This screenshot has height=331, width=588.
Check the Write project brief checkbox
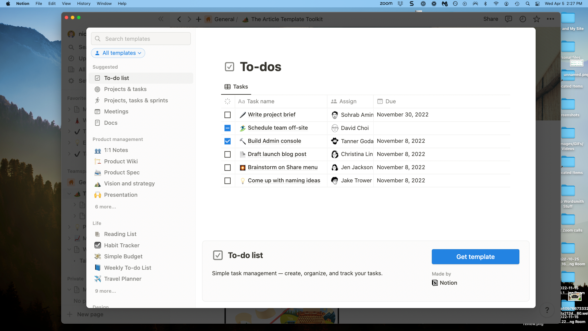click(228, 115)
